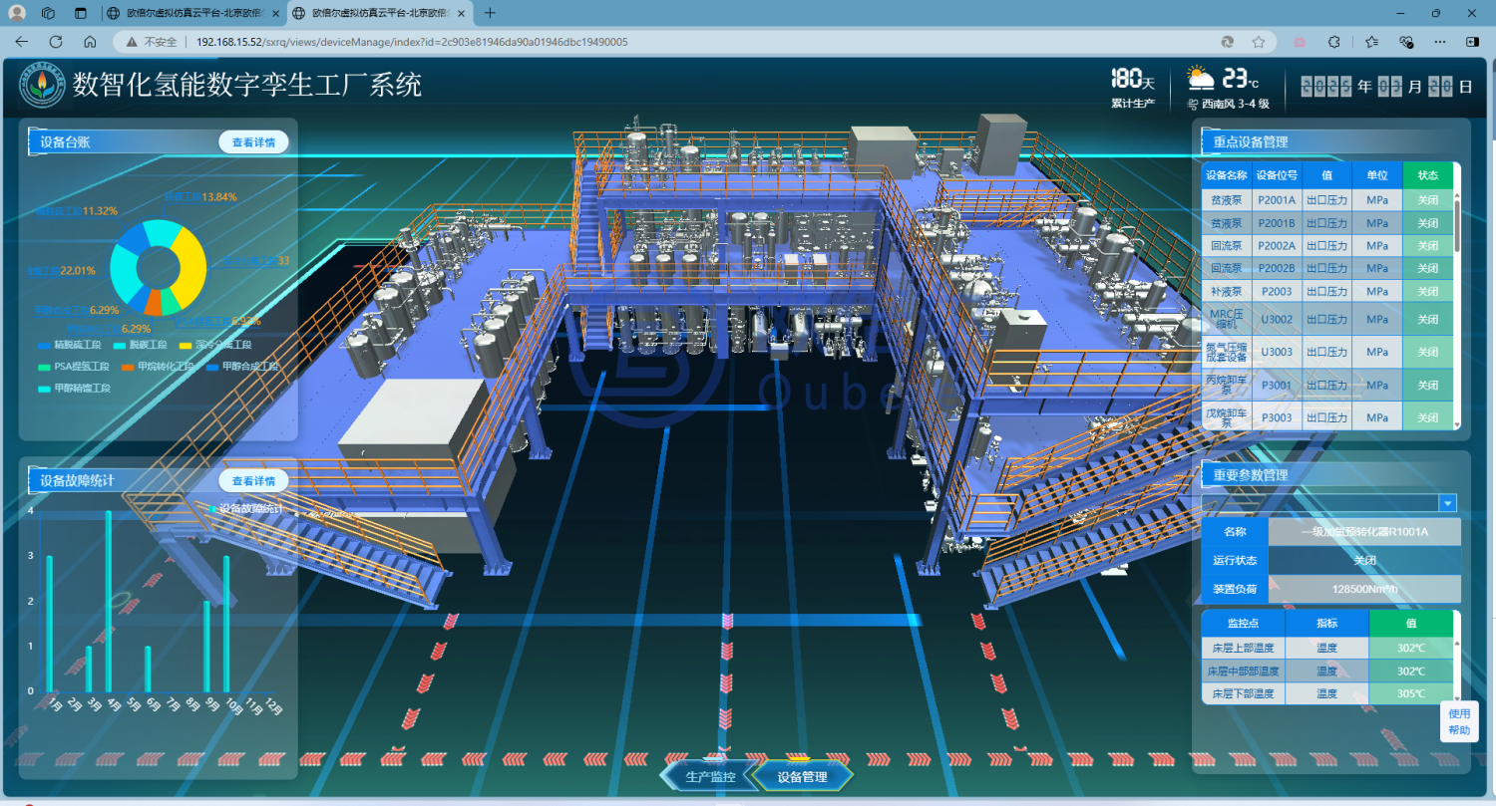Viewport: 1496px width, 806px height.
Task: Click the browser profile avatar icon
Action: 17,13
